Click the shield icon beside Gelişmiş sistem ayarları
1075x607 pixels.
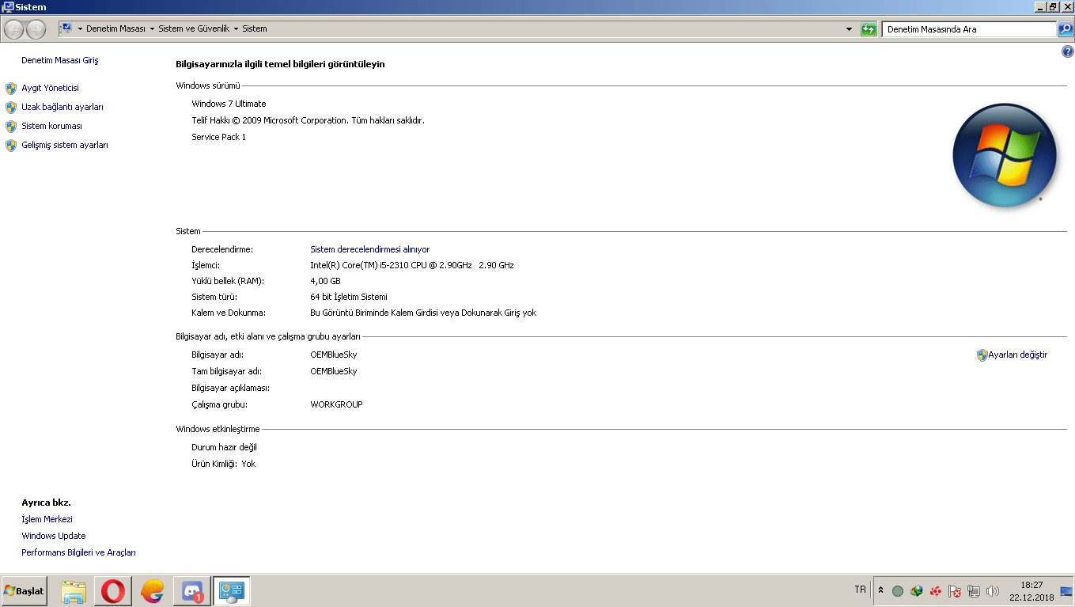coord(11,146)
